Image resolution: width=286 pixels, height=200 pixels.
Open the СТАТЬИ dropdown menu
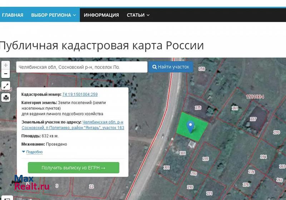tap(138, 15)
